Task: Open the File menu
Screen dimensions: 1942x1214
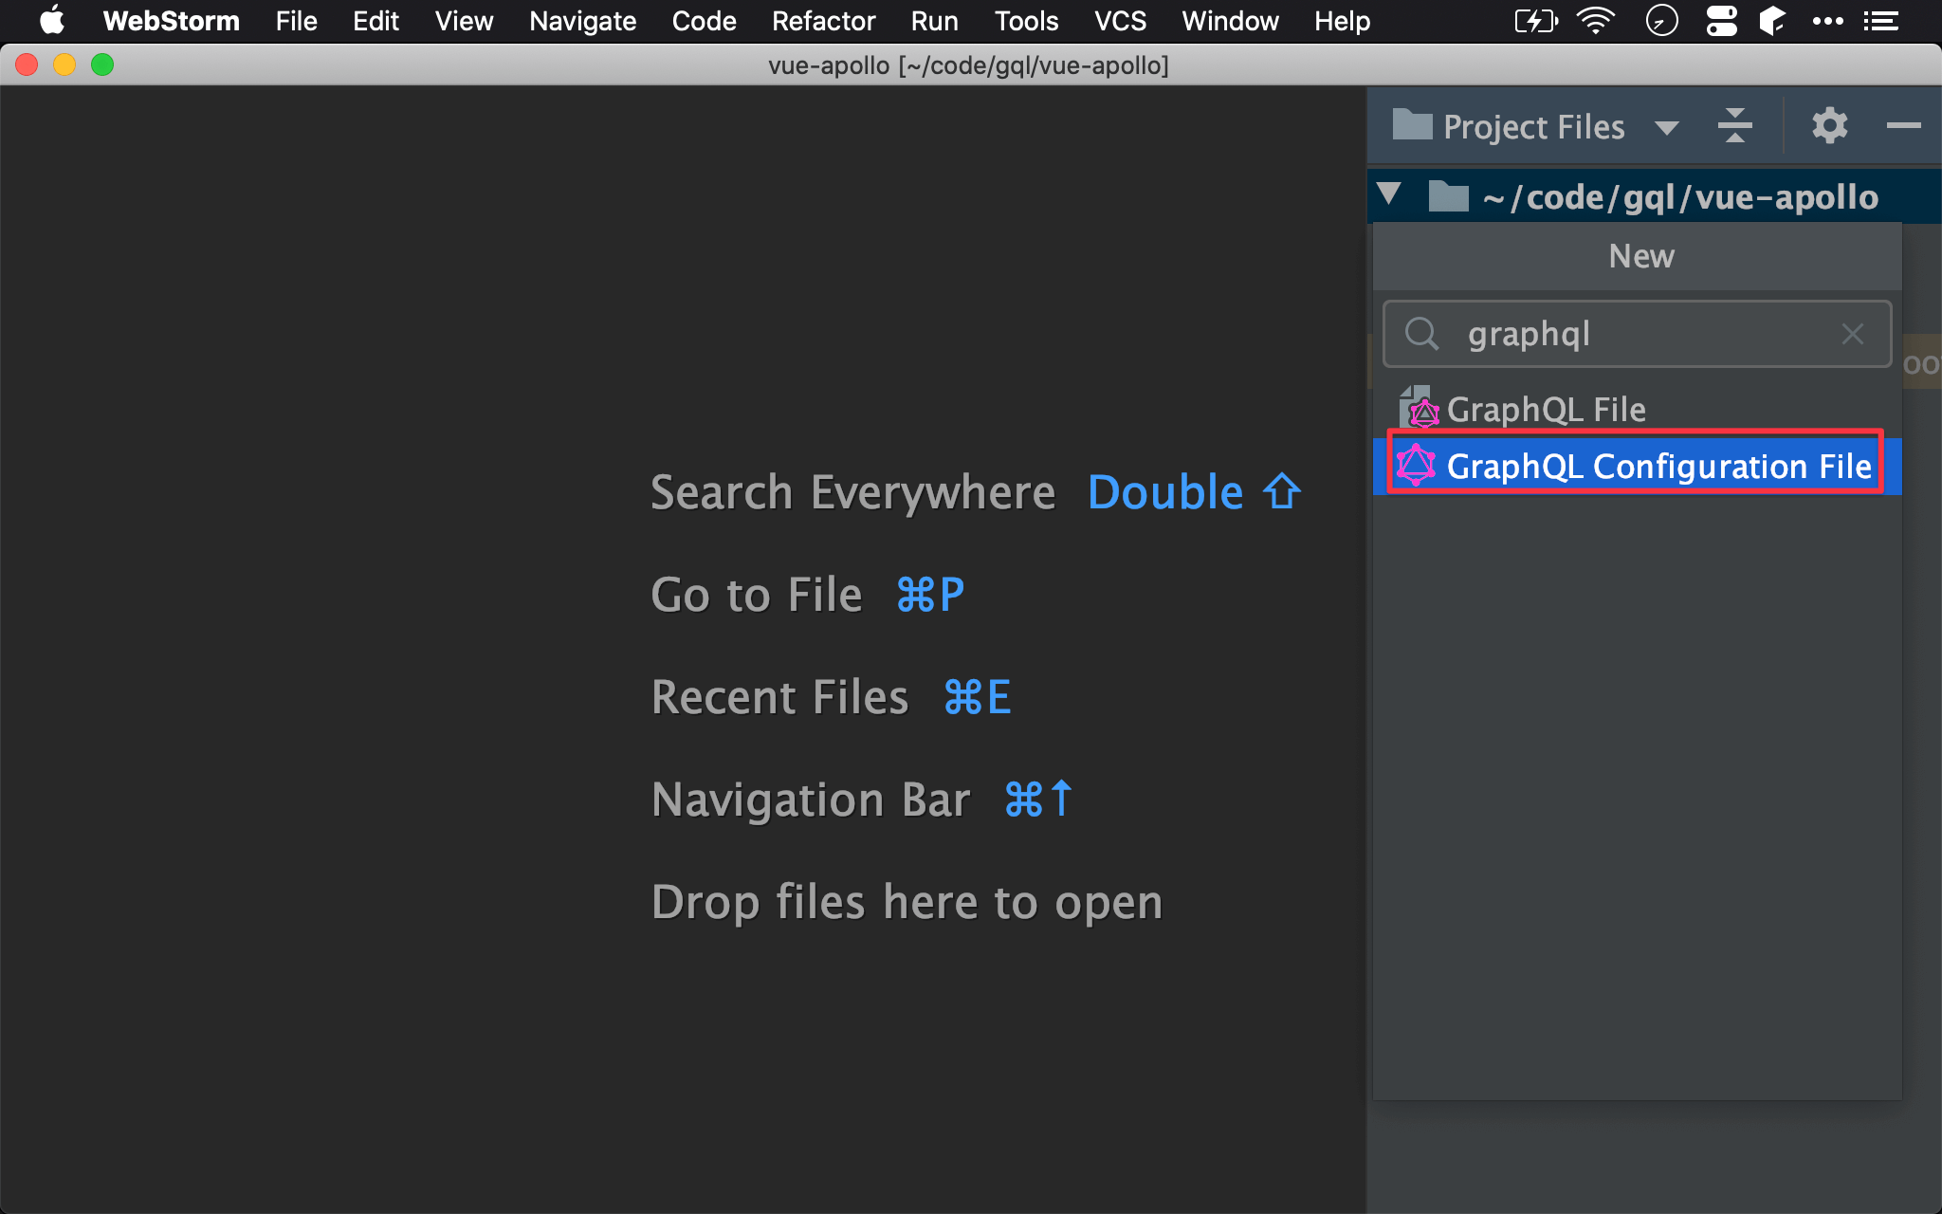Action: pyautogui.click(x=296, y=21)
